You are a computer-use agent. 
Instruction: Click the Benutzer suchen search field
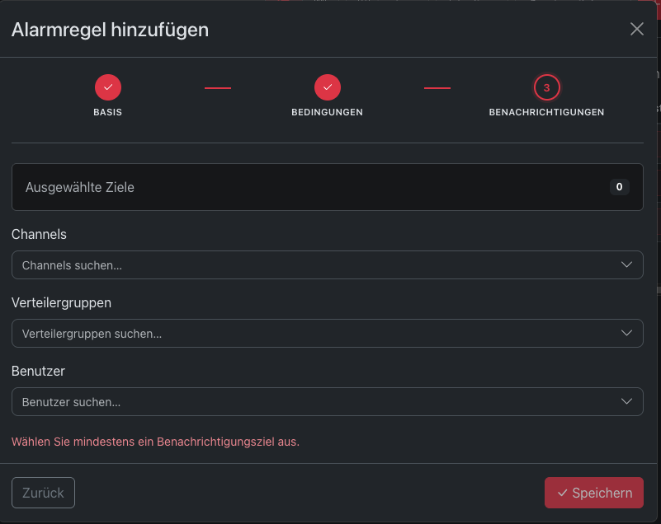(x=327, y=401)
